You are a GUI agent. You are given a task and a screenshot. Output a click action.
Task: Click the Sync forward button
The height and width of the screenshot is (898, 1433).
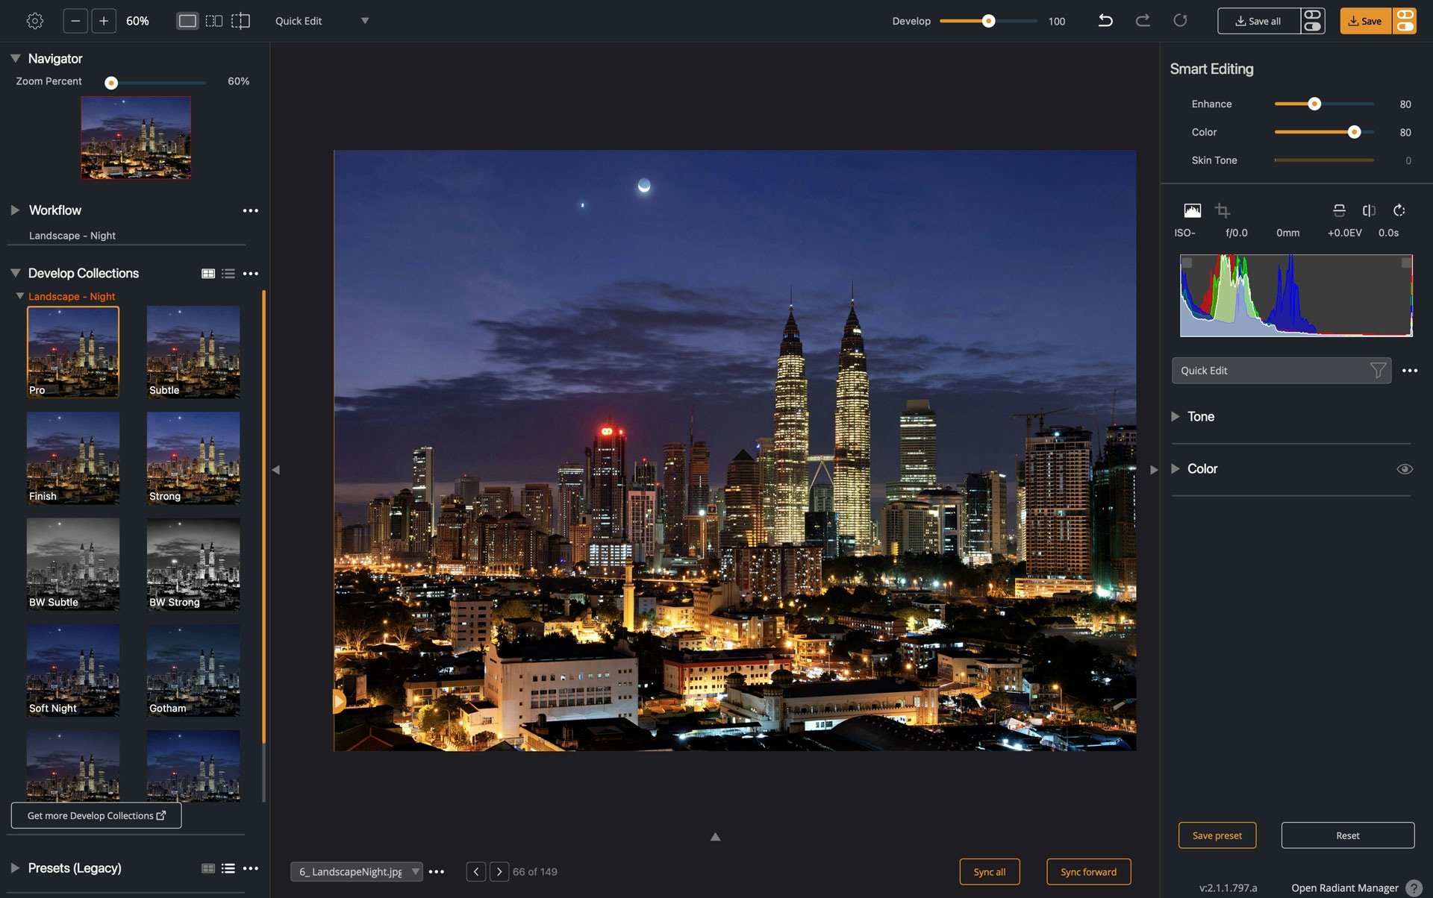pyautogui.click(x=1088, y=872)
